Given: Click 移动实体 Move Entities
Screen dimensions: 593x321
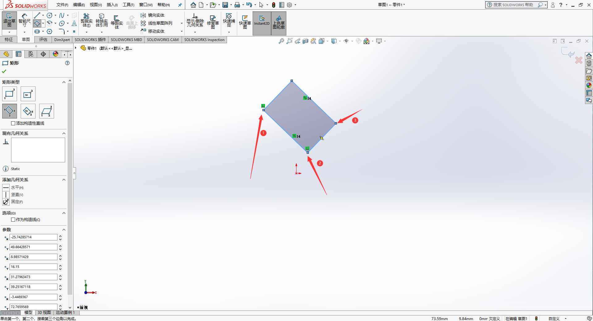Looking at the screenshot, I should [x=153, y=31].
